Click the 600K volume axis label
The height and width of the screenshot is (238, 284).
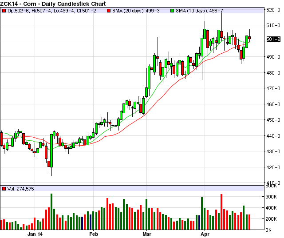tap(271, 197)
